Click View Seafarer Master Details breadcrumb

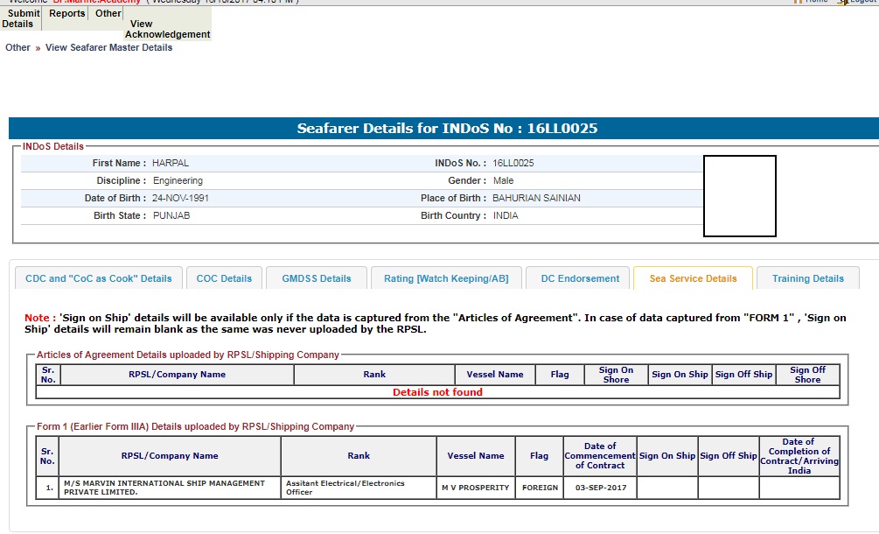108,47
